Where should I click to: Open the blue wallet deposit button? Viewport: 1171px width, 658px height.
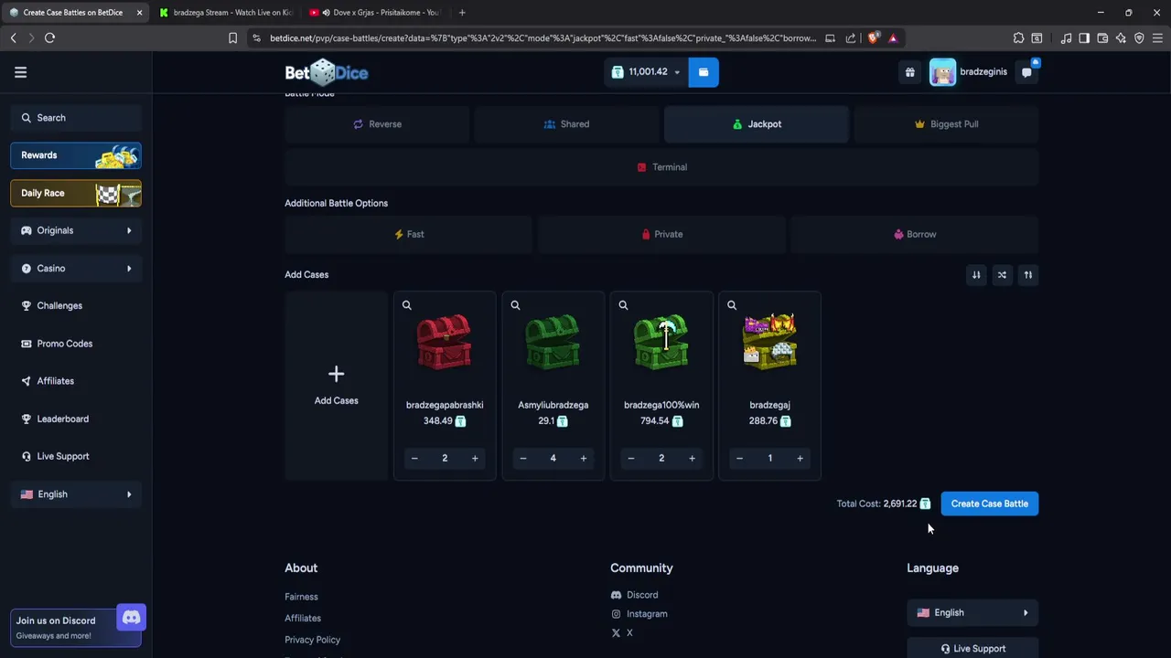(704, 72)
